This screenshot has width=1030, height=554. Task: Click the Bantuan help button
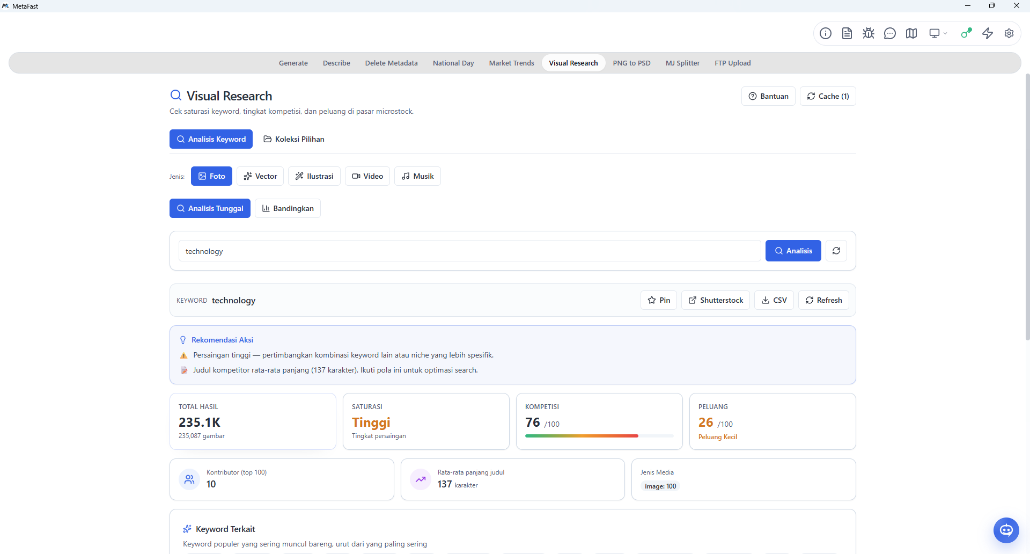[768, 96]
